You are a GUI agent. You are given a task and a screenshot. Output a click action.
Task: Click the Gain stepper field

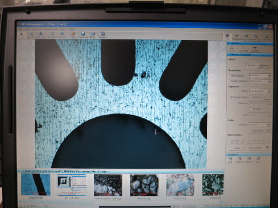point(260,114)
